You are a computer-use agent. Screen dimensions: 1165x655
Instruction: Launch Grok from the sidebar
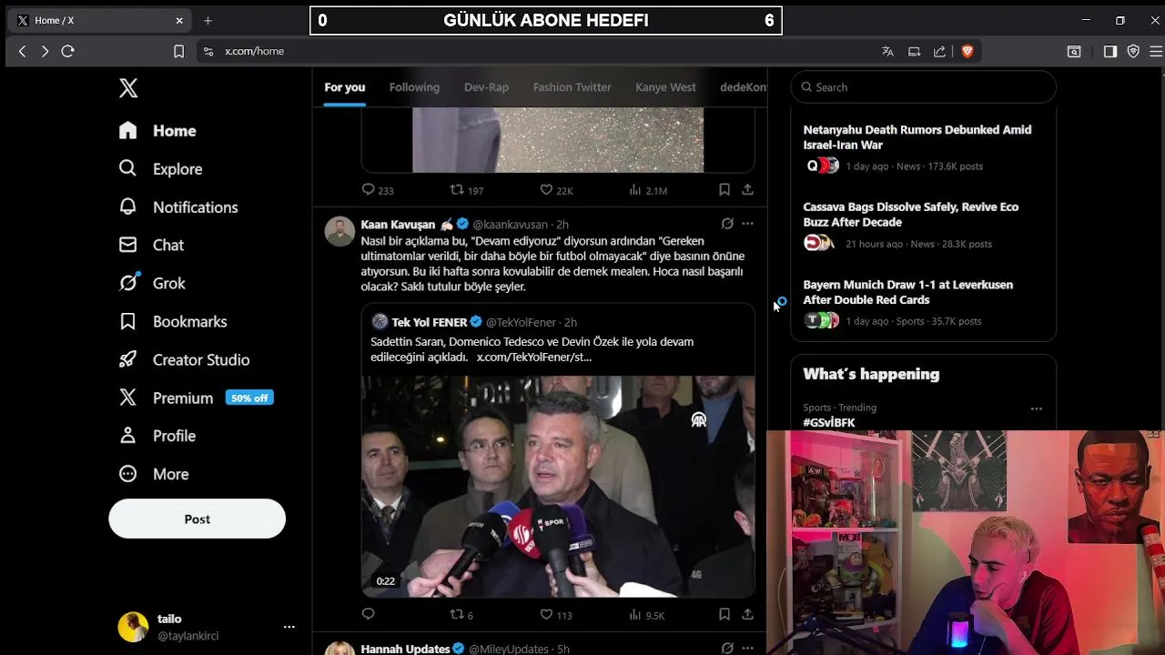click(152, 284)
